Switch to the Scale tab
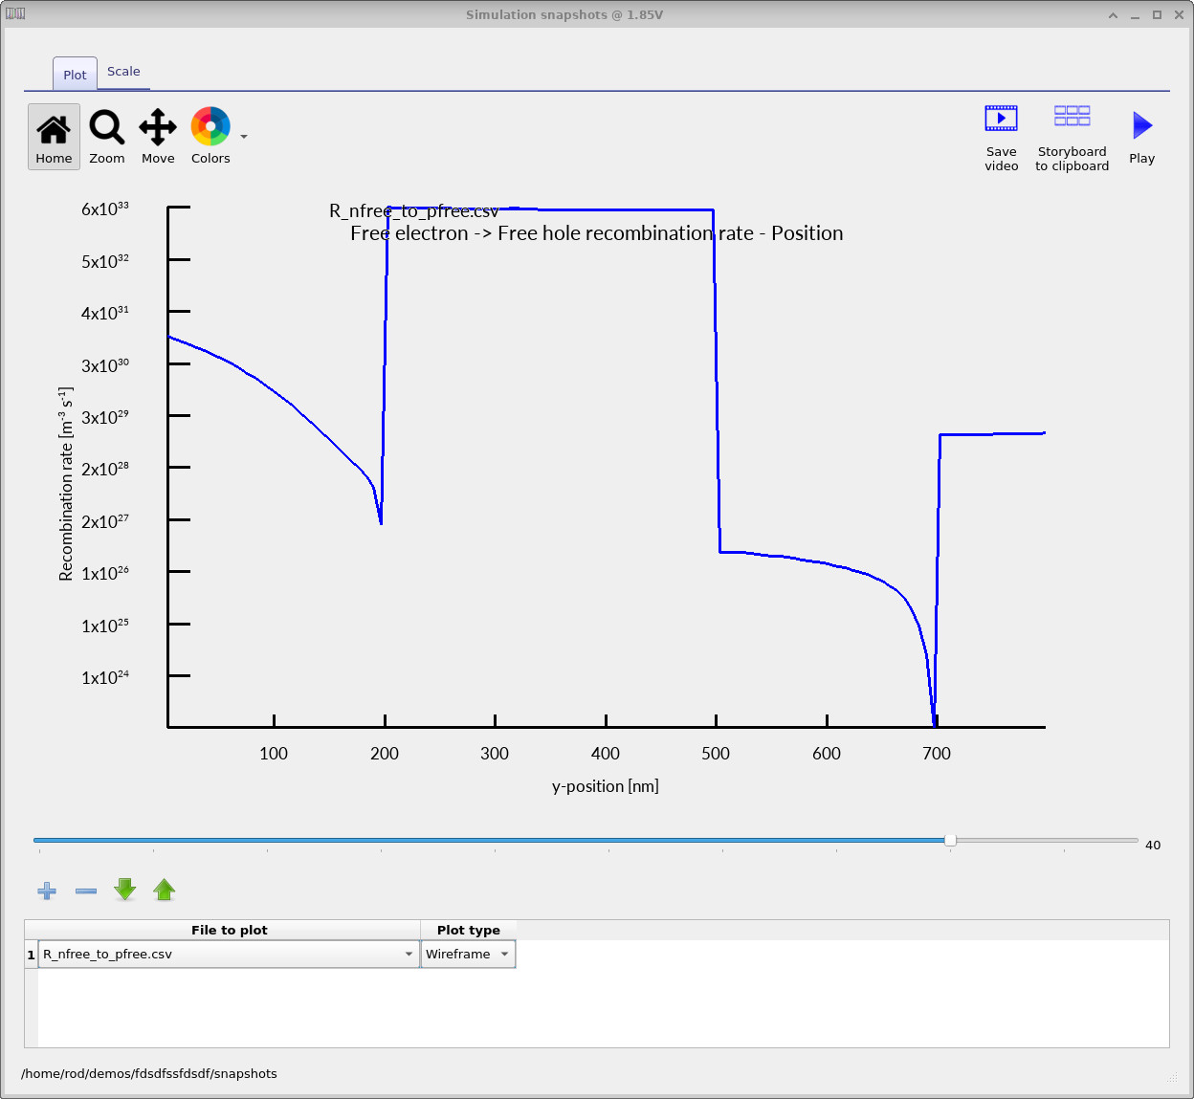 click(123, 72)
